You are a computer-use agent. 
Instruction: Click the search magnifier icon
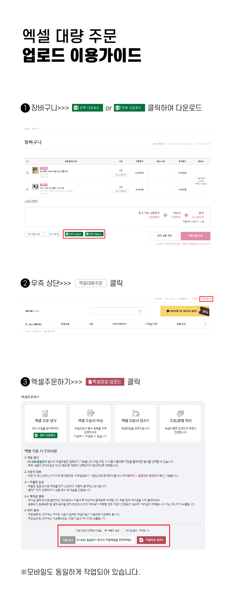coord(140,311)
